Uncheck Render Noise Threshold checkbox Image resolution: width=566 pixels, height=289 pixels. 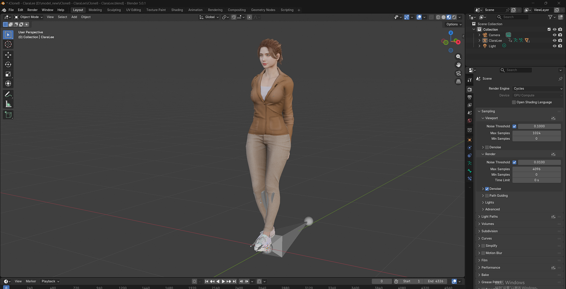pyautogui.click(x=514, y=162)
